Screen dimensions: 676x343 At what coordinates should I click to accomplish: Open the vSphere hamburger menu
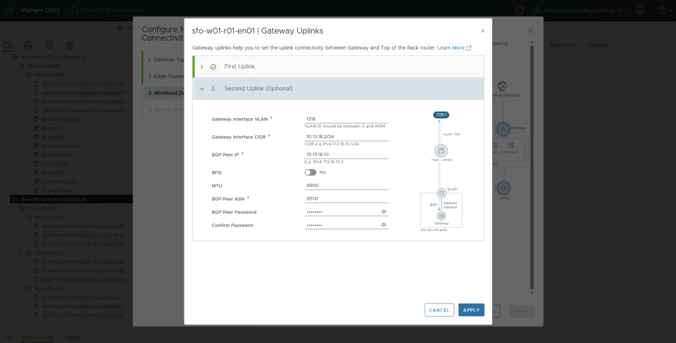11,11
